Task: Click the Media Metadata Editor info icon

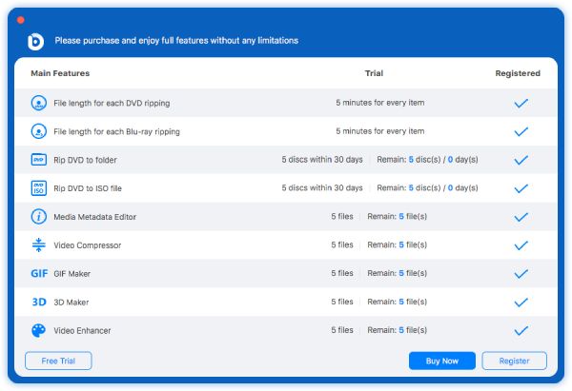Action: 39,217
